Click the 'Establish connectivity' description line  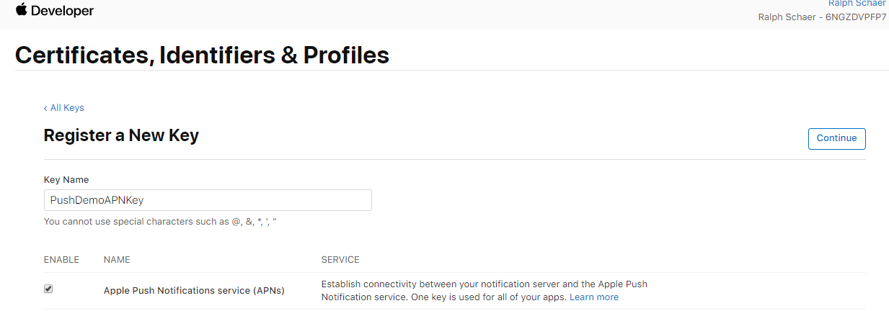pos(483,284)
